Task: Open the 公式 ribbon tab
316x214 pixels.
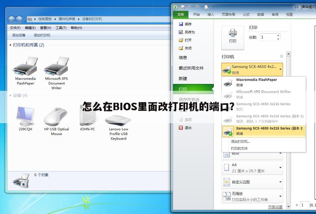Action: point(246,14)
